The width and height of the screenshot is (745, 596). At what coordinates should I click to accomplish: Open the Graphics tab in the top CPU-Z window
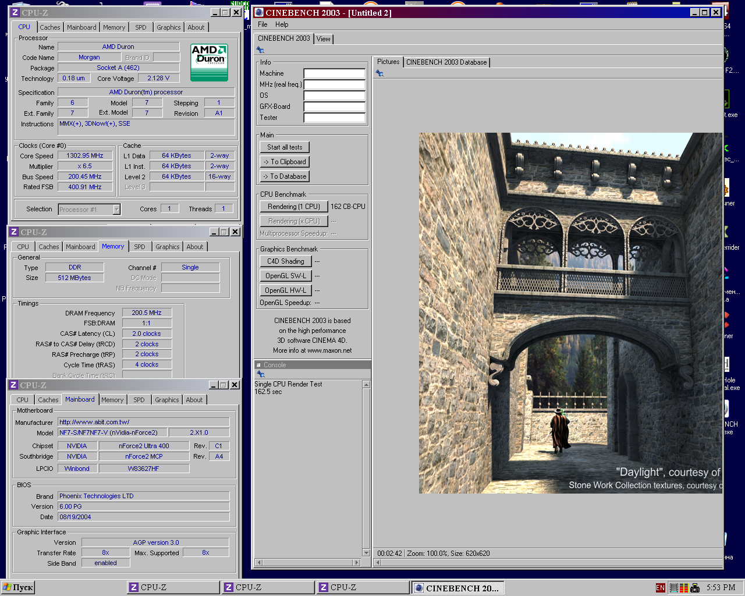tap(169, 27)
